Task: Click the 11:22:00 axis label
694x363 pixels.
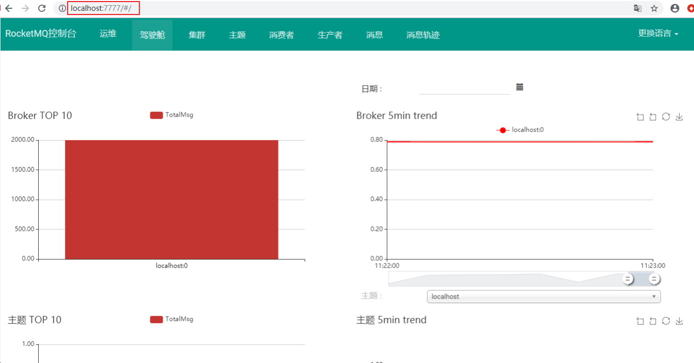Action: (x=386, y=266)
